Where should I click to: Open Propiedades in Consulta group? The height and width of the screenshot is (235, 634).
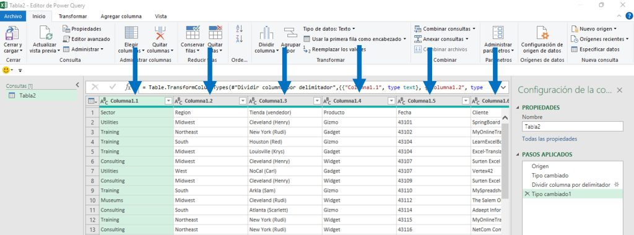pyautogui.click(x=82, y=29)
